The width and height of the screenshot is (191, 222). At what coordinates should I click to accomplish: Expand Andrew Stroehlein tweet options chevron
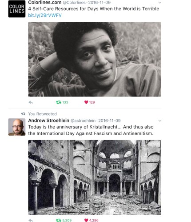(x=160, y=121)
